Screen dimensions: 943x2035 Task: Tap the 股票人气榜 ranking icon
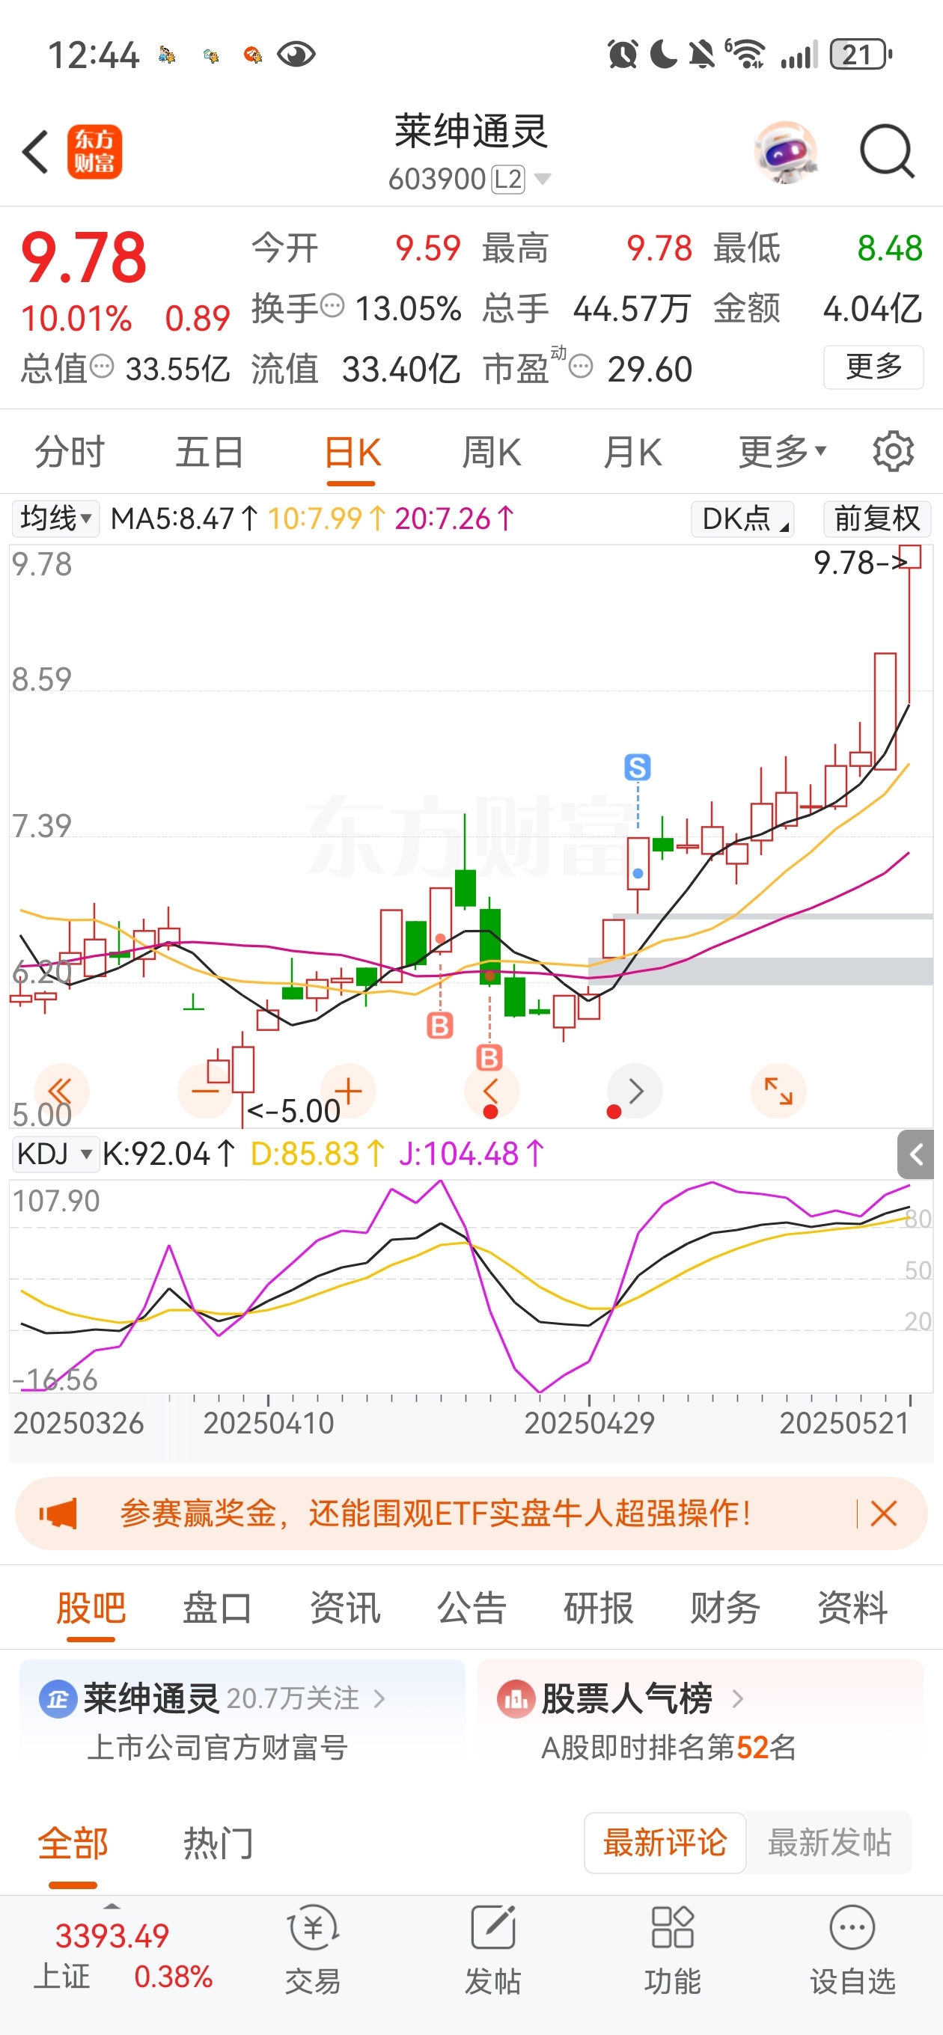click(x=516, y=1698)
